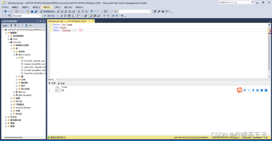Click the Activity Monitor icon in Object Explorer

point(31,26)
